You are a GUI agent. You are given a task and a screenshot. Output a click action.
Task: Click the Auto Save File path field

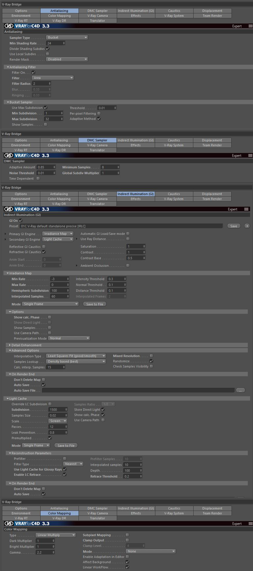(138, 390)
